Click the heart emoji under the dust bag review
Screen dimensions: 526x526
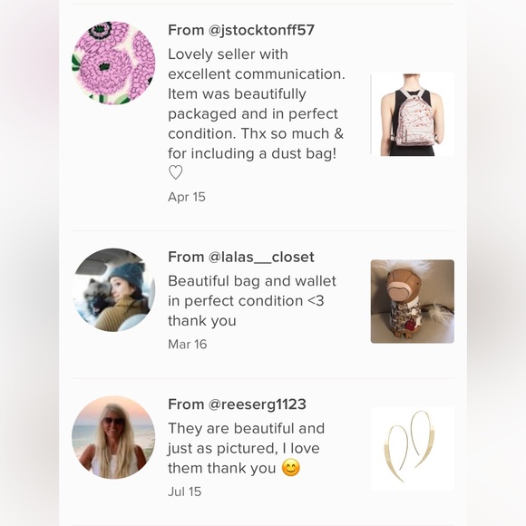175,172
